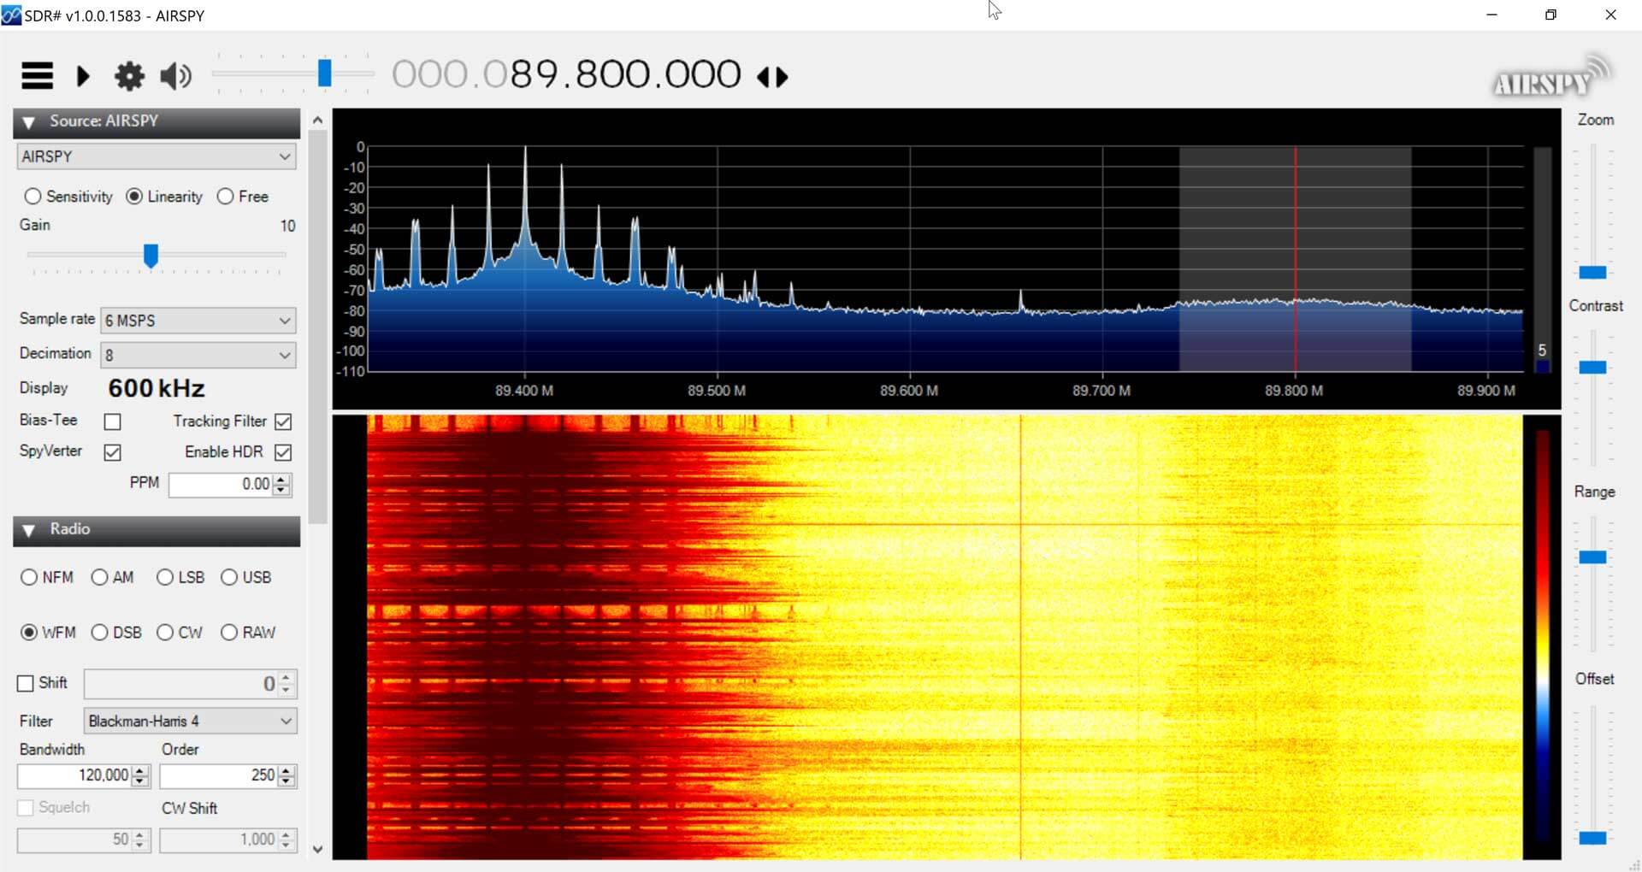Image resolution: width=1642 pixels, height=872 pixels.
Task: Click inside the Bandwidth input field
Action: click(77, 775)
